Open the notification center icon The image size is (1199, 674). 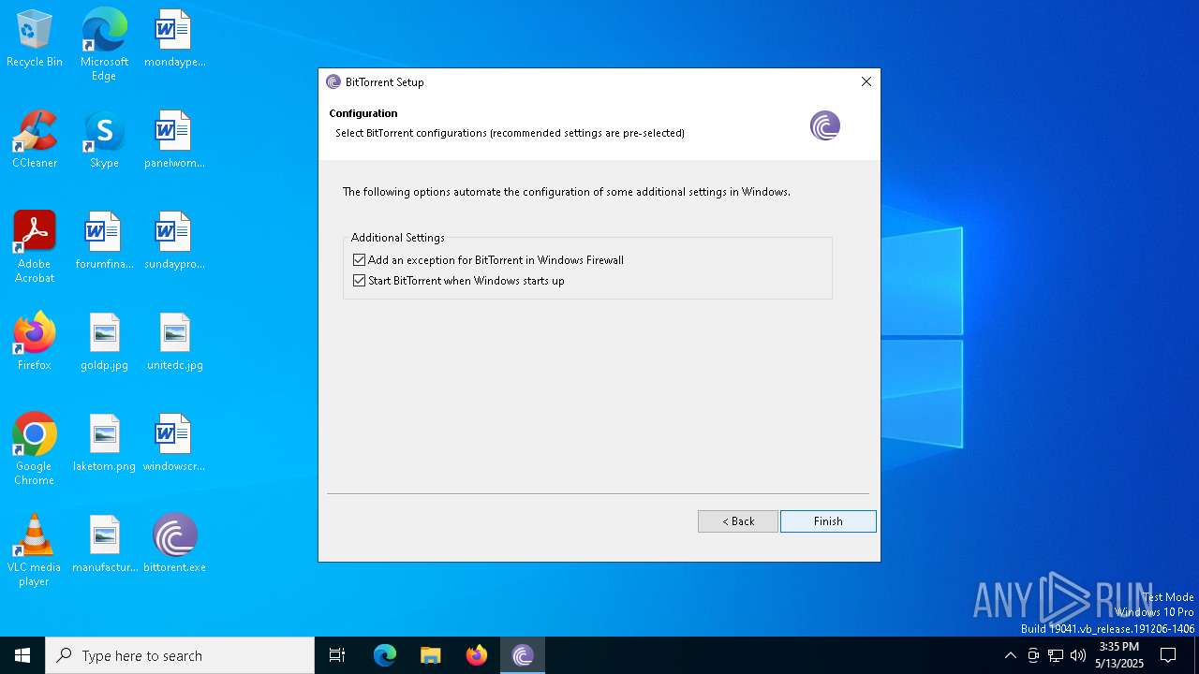click(x=1168, y=655)
